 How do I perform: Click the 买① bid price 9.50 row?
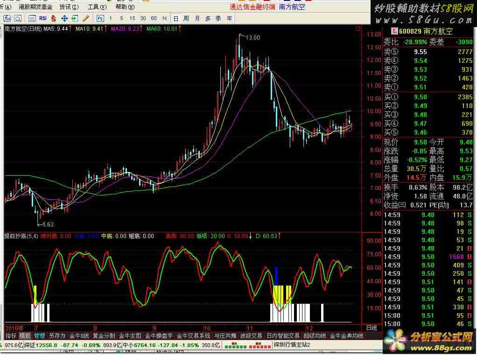tap(428, 97)
